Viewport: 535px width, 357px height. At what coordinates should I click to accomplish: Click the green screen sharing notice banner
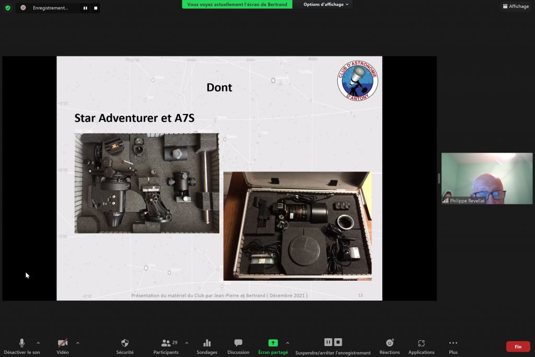[x=237, y=4]
